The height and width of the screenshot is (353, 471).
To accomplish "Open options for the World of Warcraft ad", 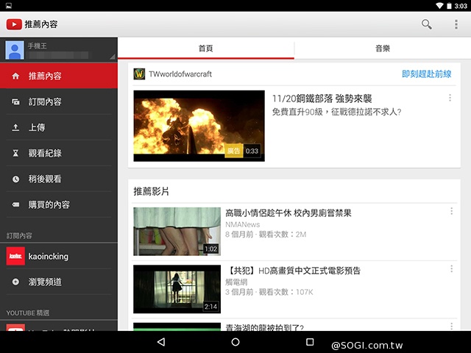I will pos(450,98).
